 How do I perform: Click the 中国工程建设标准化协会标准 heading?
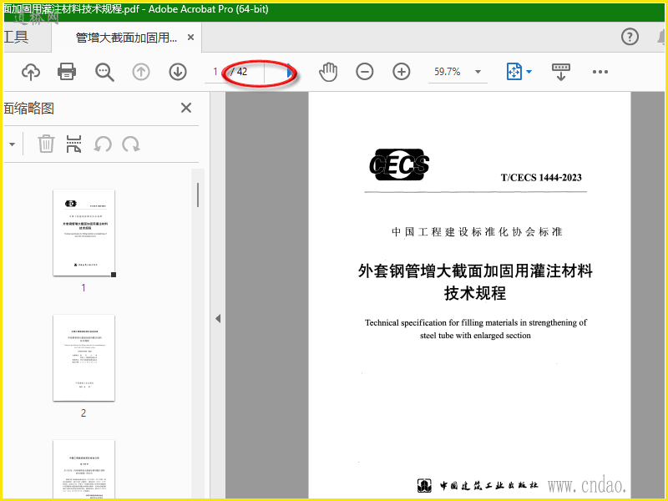tap(477, 232)
